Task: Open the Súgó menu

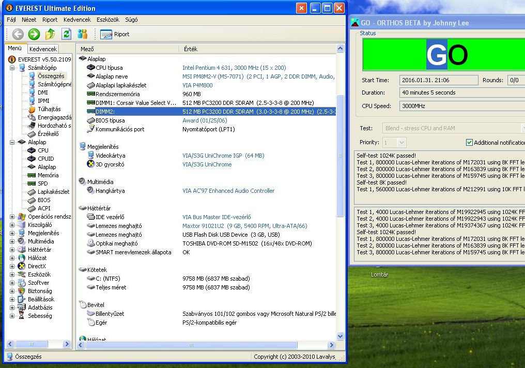Action: pyautogui.click(x=131, y=20)
